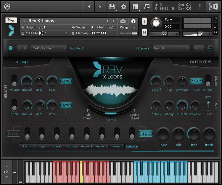The image size is (222, 185).
Task: Open instrument info with the i icon
Action: 133,21
